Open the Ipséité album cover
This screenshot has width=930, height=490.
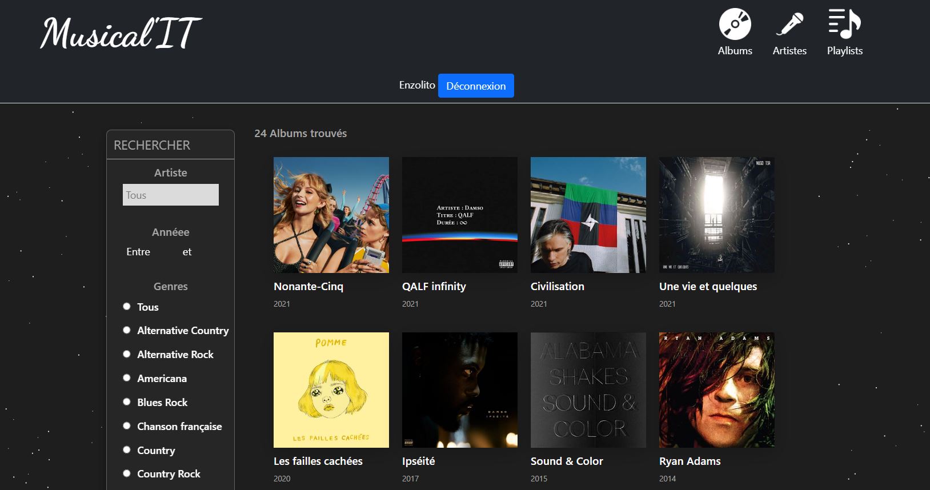click(460, 390)
